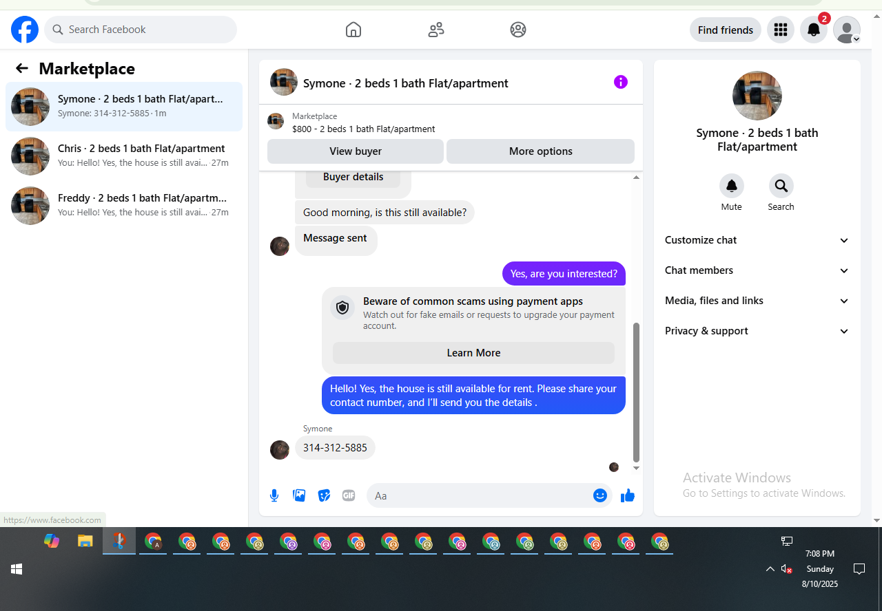Click the listing thumbnail in the chat header
Image resolution: width=882 pixels, height=611 pixels.
point(284,82)
